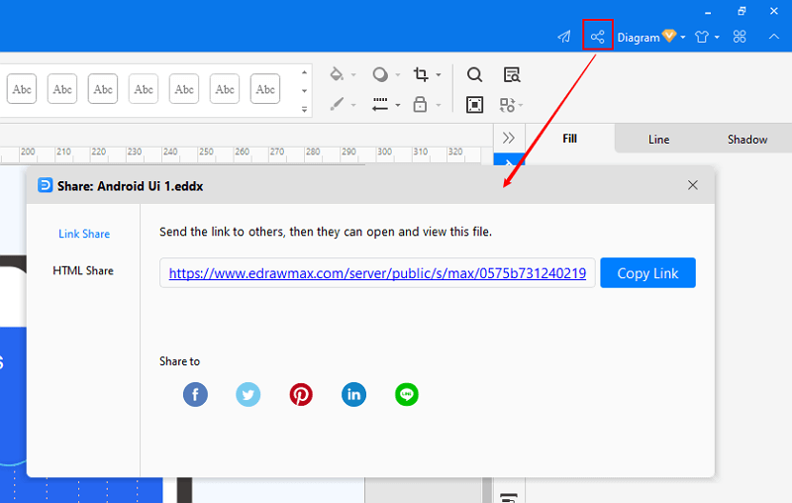This screenshot has width=792, height=503.
Task: Select HTML Share in dialog sidebar
Action: click(83, 270)
